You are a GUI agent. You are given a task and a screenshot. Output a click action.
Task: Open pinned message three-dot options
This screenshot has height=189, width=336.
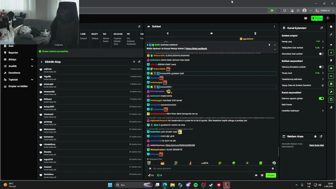point(275,45)
